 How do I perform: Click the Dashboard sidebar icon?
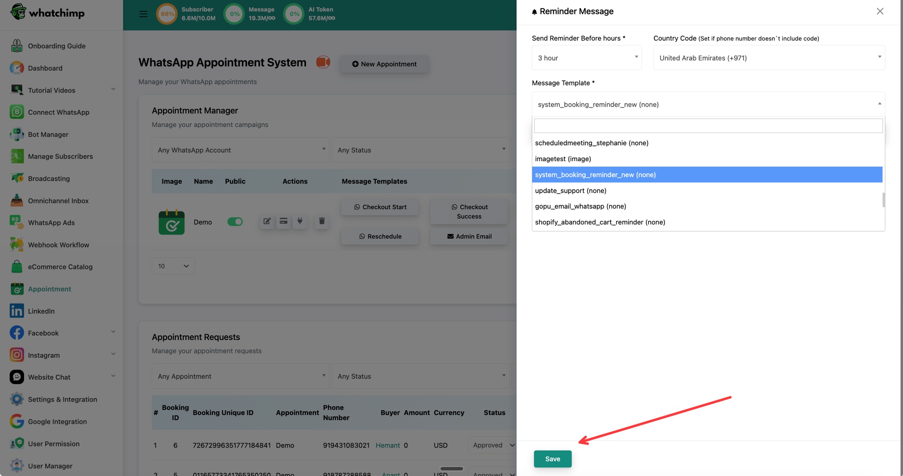(17, 68)
